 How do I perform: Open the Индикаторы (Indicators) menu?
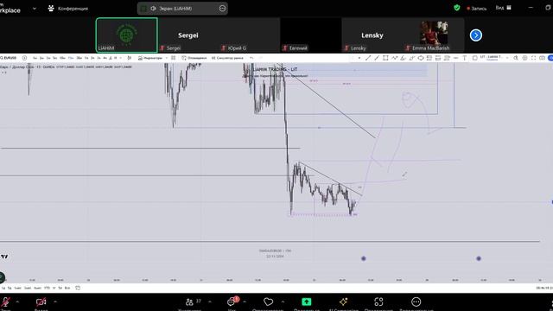(x=150, y=58)
